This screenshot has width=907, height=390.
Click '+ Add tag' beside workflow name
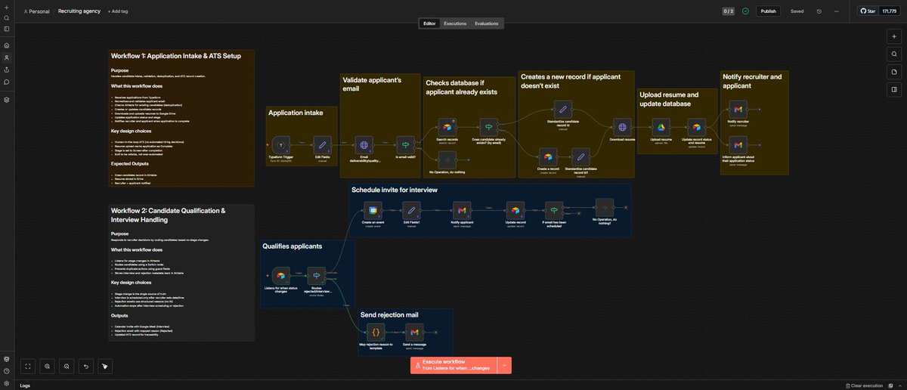117,11
